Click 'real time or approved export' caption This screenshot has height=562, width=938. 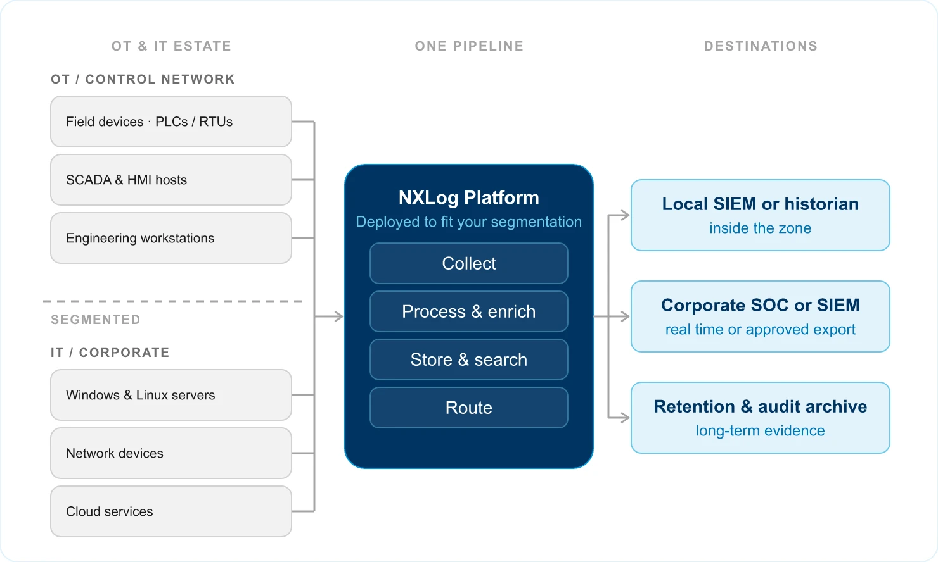pos(761,330)
